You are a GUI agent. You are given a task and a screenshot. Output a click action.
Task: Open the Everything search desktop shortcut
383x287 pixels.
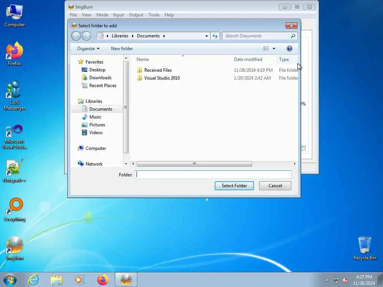(15, 209)
